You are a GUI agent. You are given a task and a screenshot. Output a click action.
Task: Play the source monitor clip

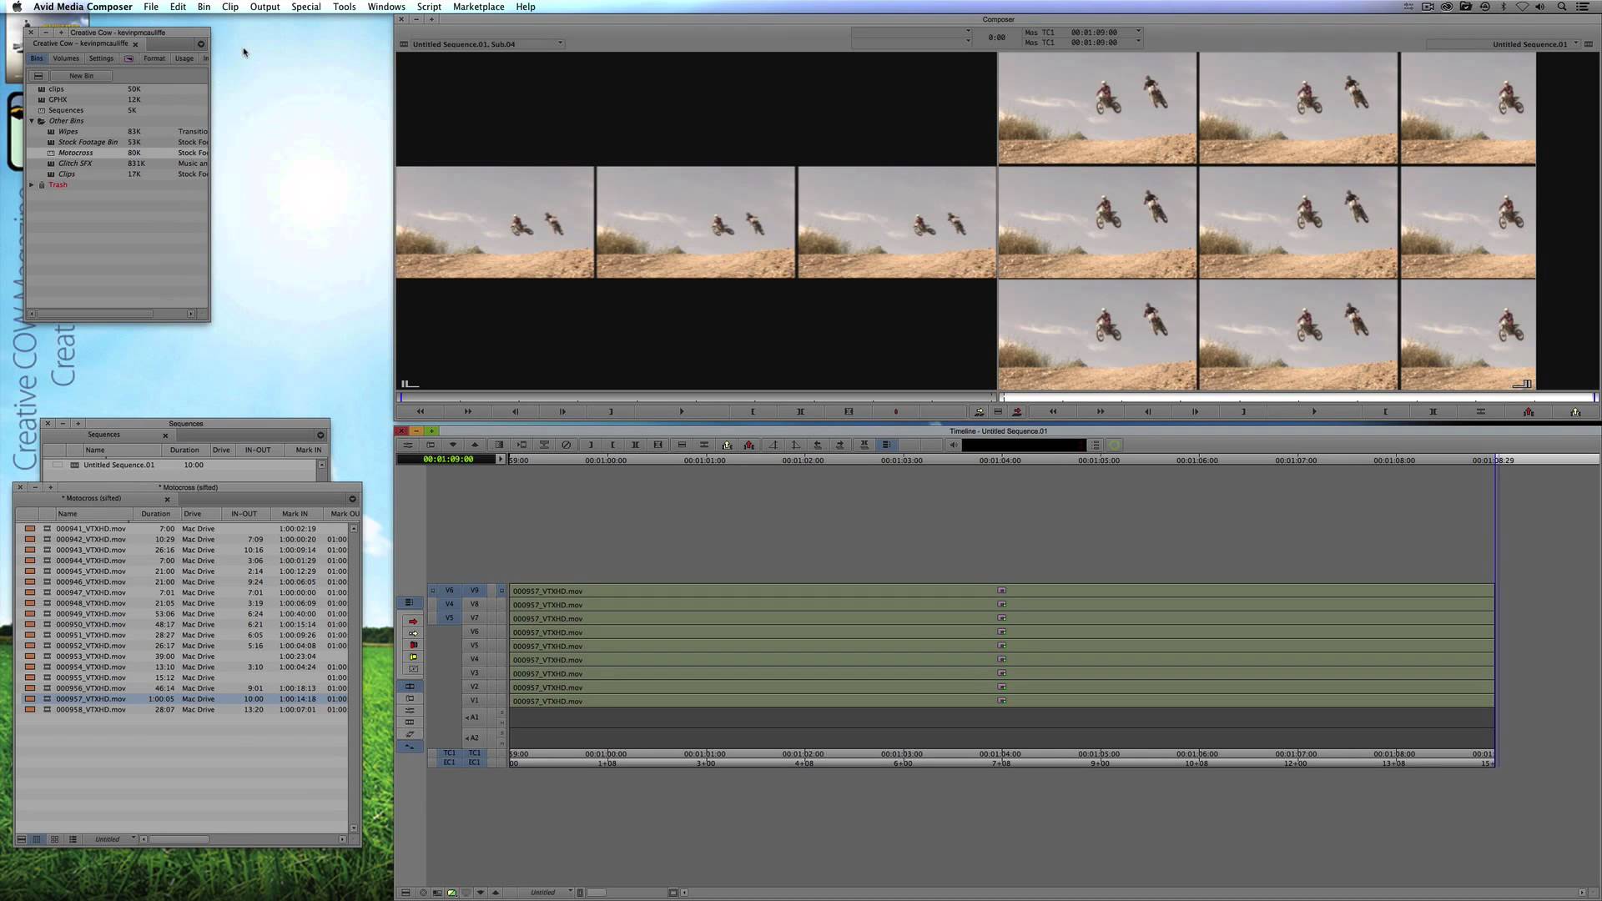tap(682, 412)
